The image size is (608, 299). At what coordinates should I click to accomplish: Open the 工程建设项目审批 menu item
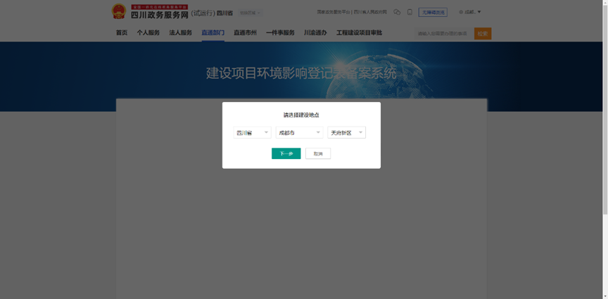click(359, 33)
